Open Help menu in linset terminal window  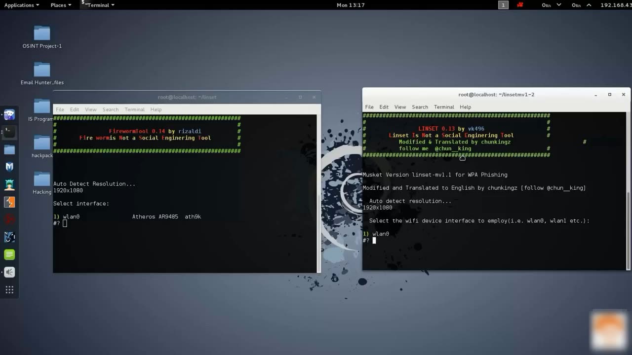pyautogui.click(x=156, y=109)
